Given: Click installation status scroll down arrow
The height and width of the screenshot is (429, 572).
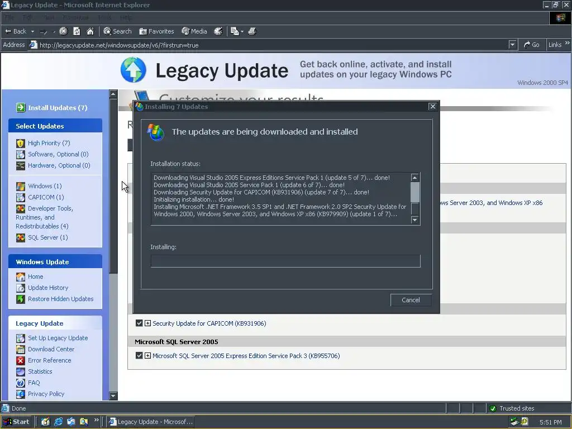Looking at the screenshot, I should click(415, 220).
